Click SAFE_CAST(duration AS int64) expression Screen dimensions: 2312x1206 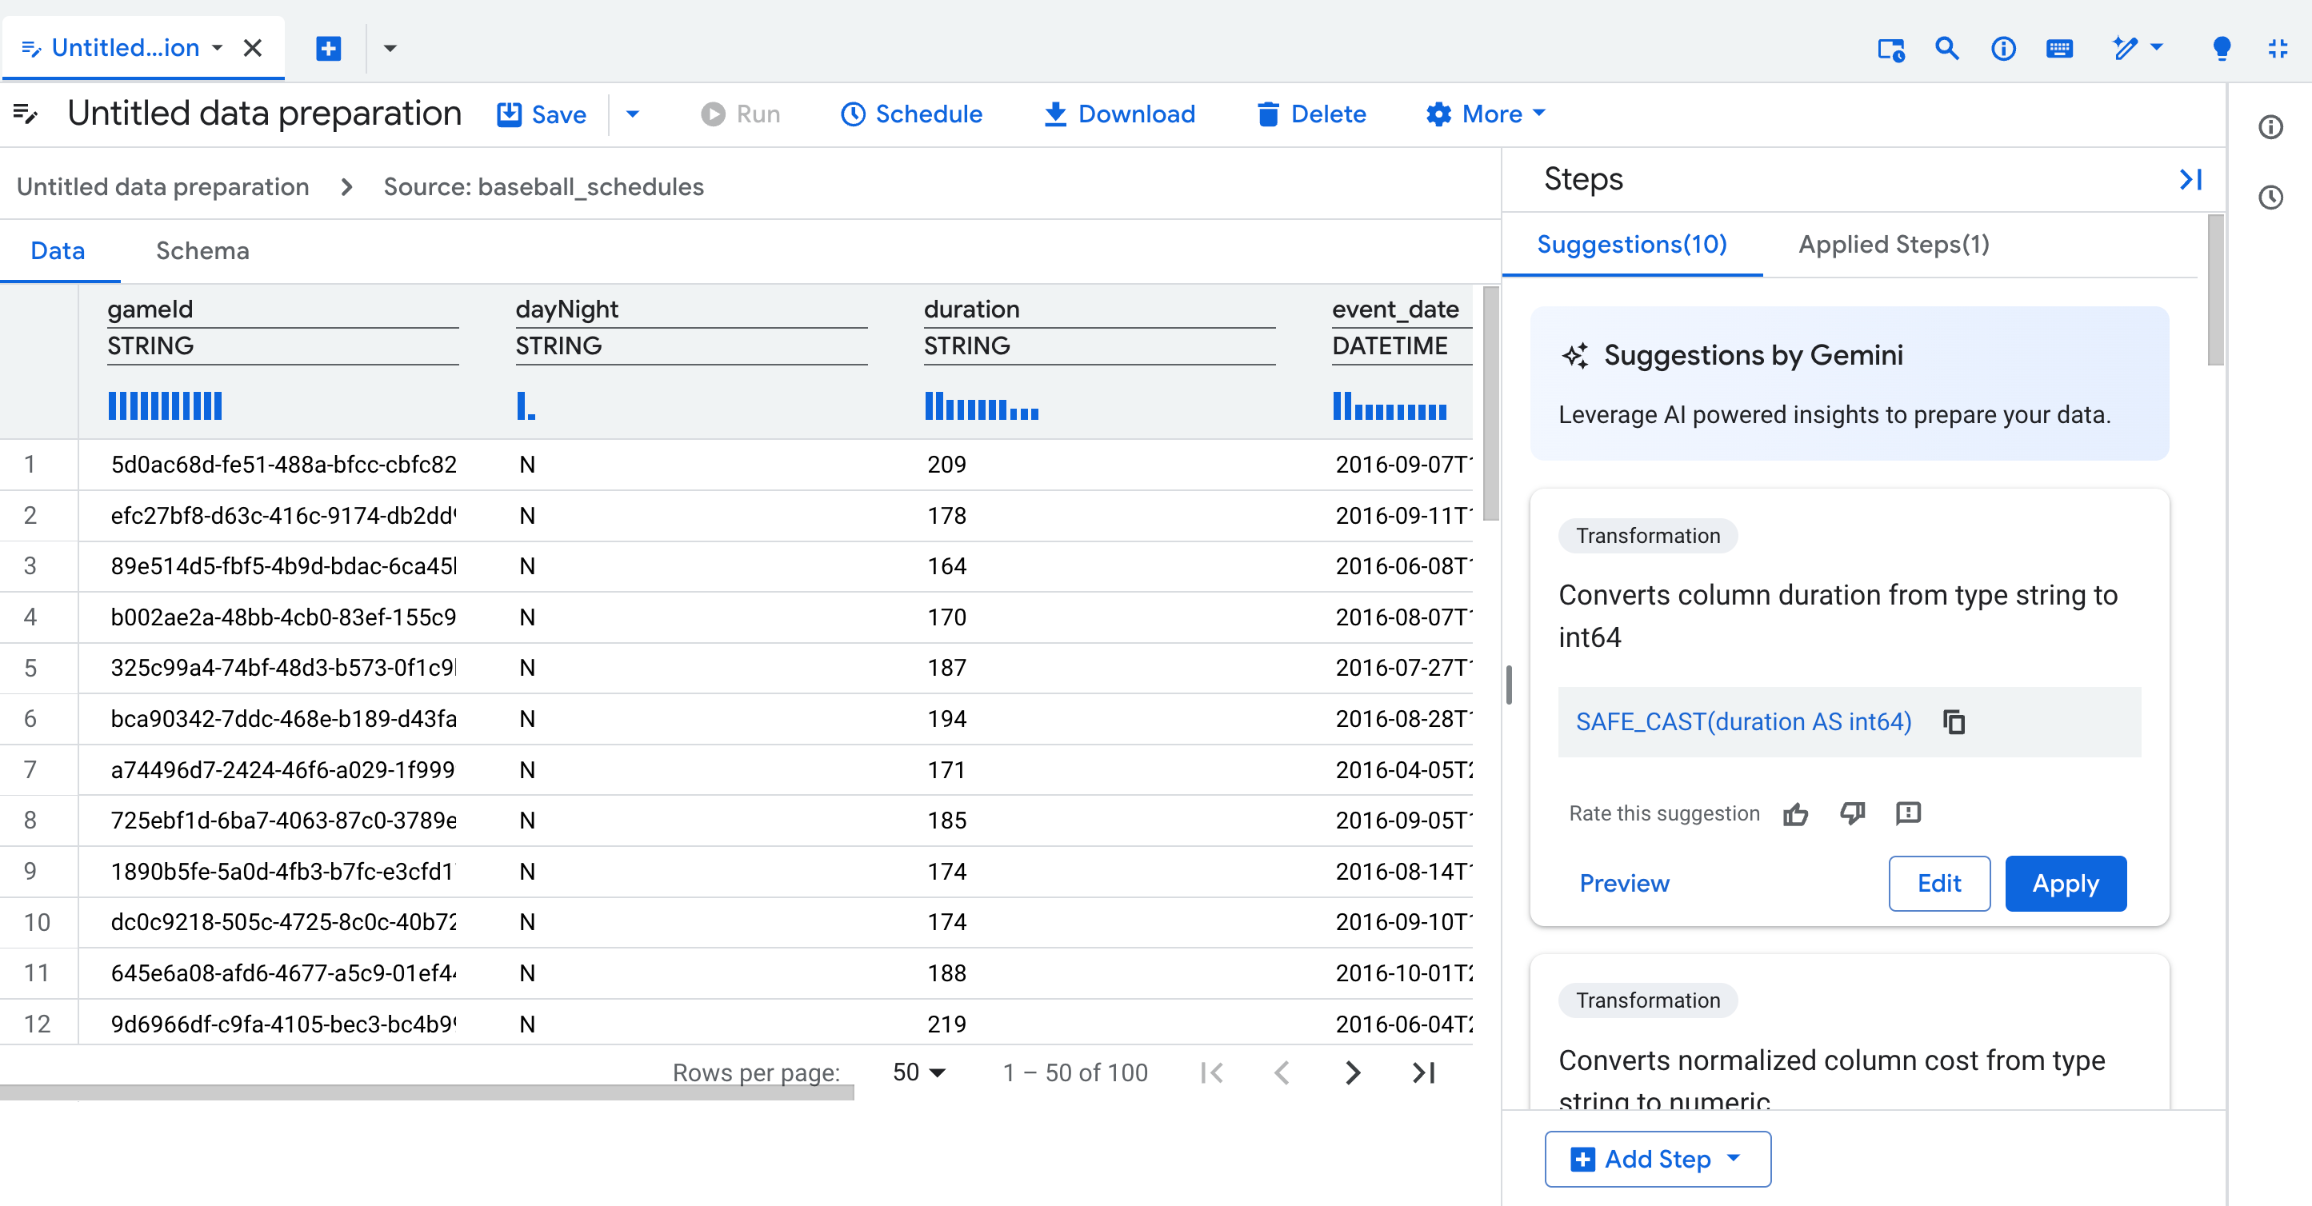(1743, 721)
